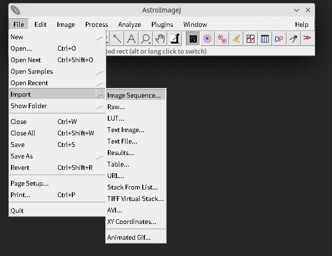Click the star field Astro mode icon
This screenshot has width=332, height=256.
[x=193, y=39]
